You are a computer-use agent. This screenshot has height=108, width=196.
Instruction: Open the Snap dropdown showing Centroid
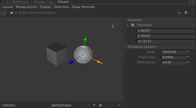176,52
